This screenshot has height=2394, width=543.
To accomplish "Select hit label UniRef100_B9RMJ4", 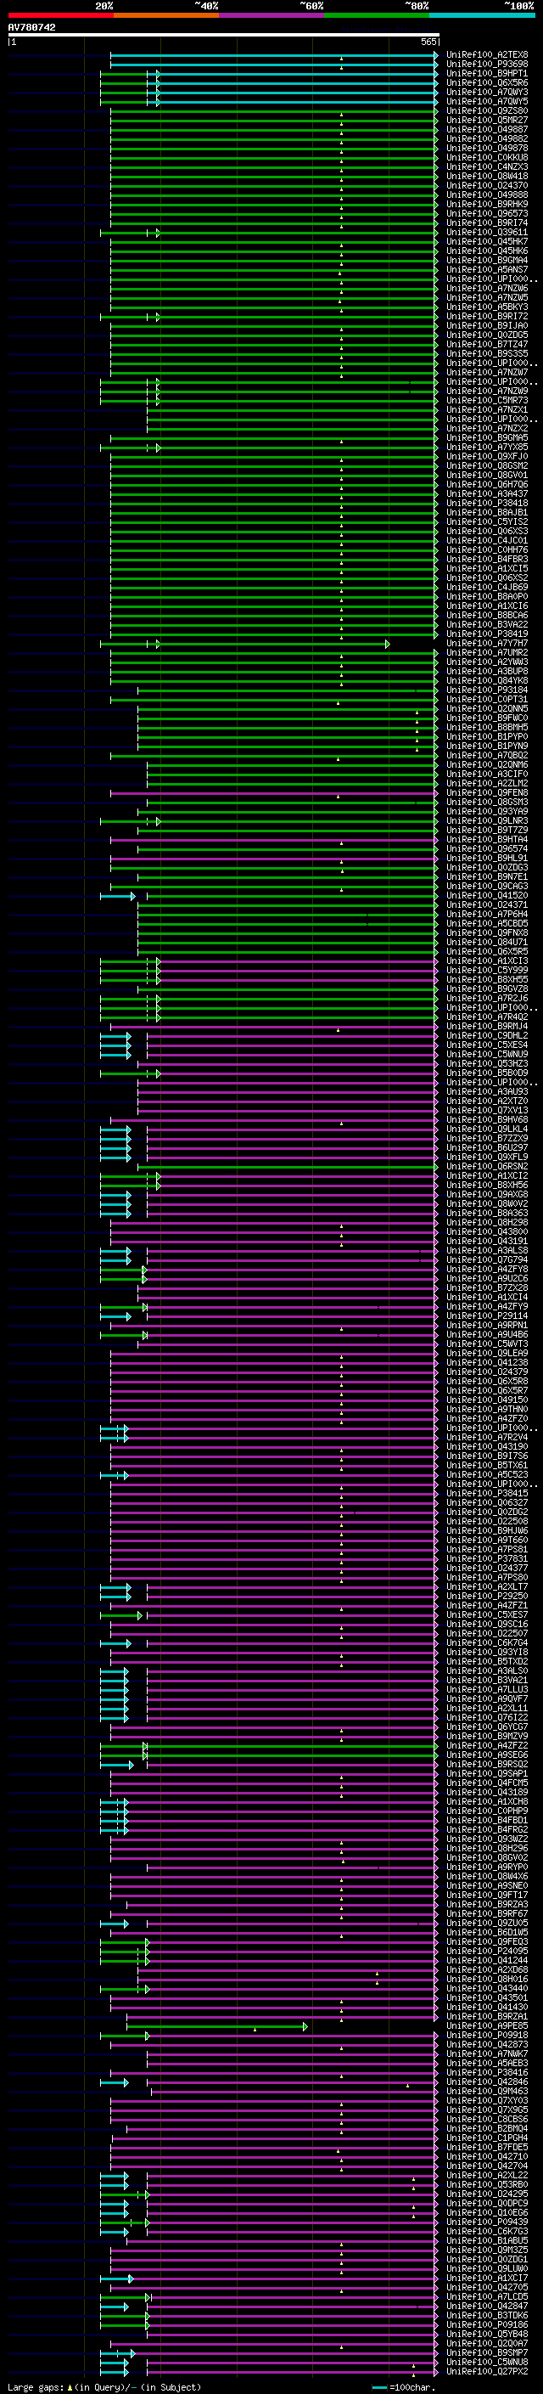I will pyautogui.click(x=487, y=1027).
